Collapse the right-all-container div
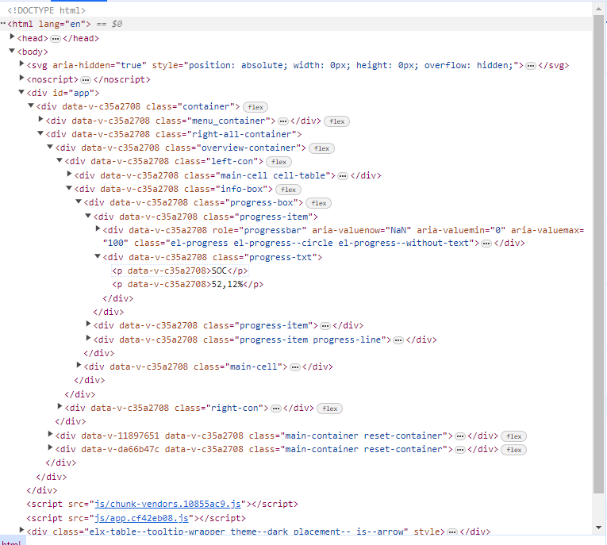This screenshot has height=545, width=607. (x=40, y=133)
